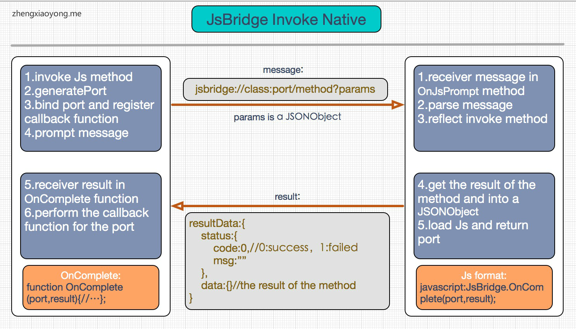Select the '5.receiver result in OnComplete' box

pos(91,216)
